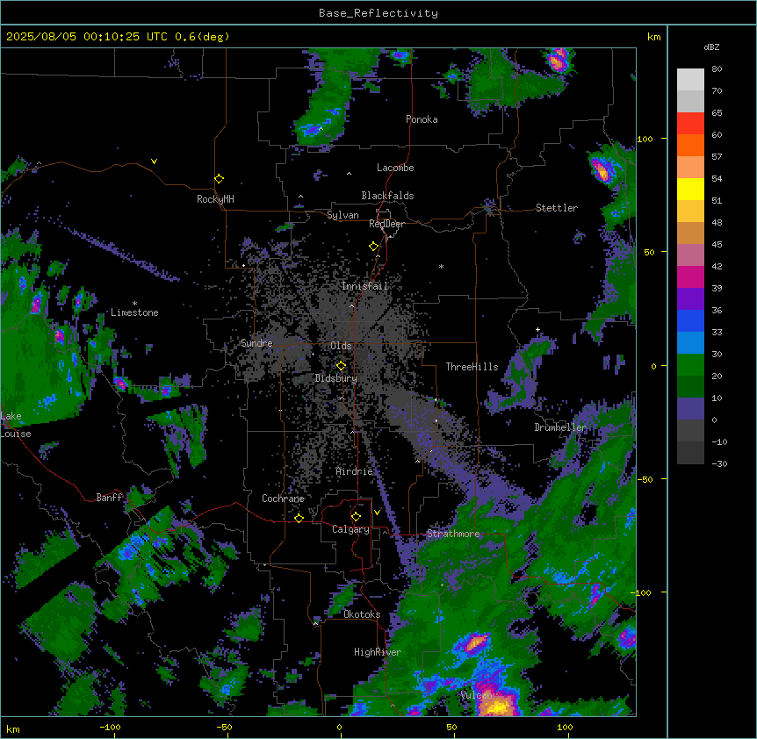Click the Limestone label
The image size is (757, 739).
(134, 312)
